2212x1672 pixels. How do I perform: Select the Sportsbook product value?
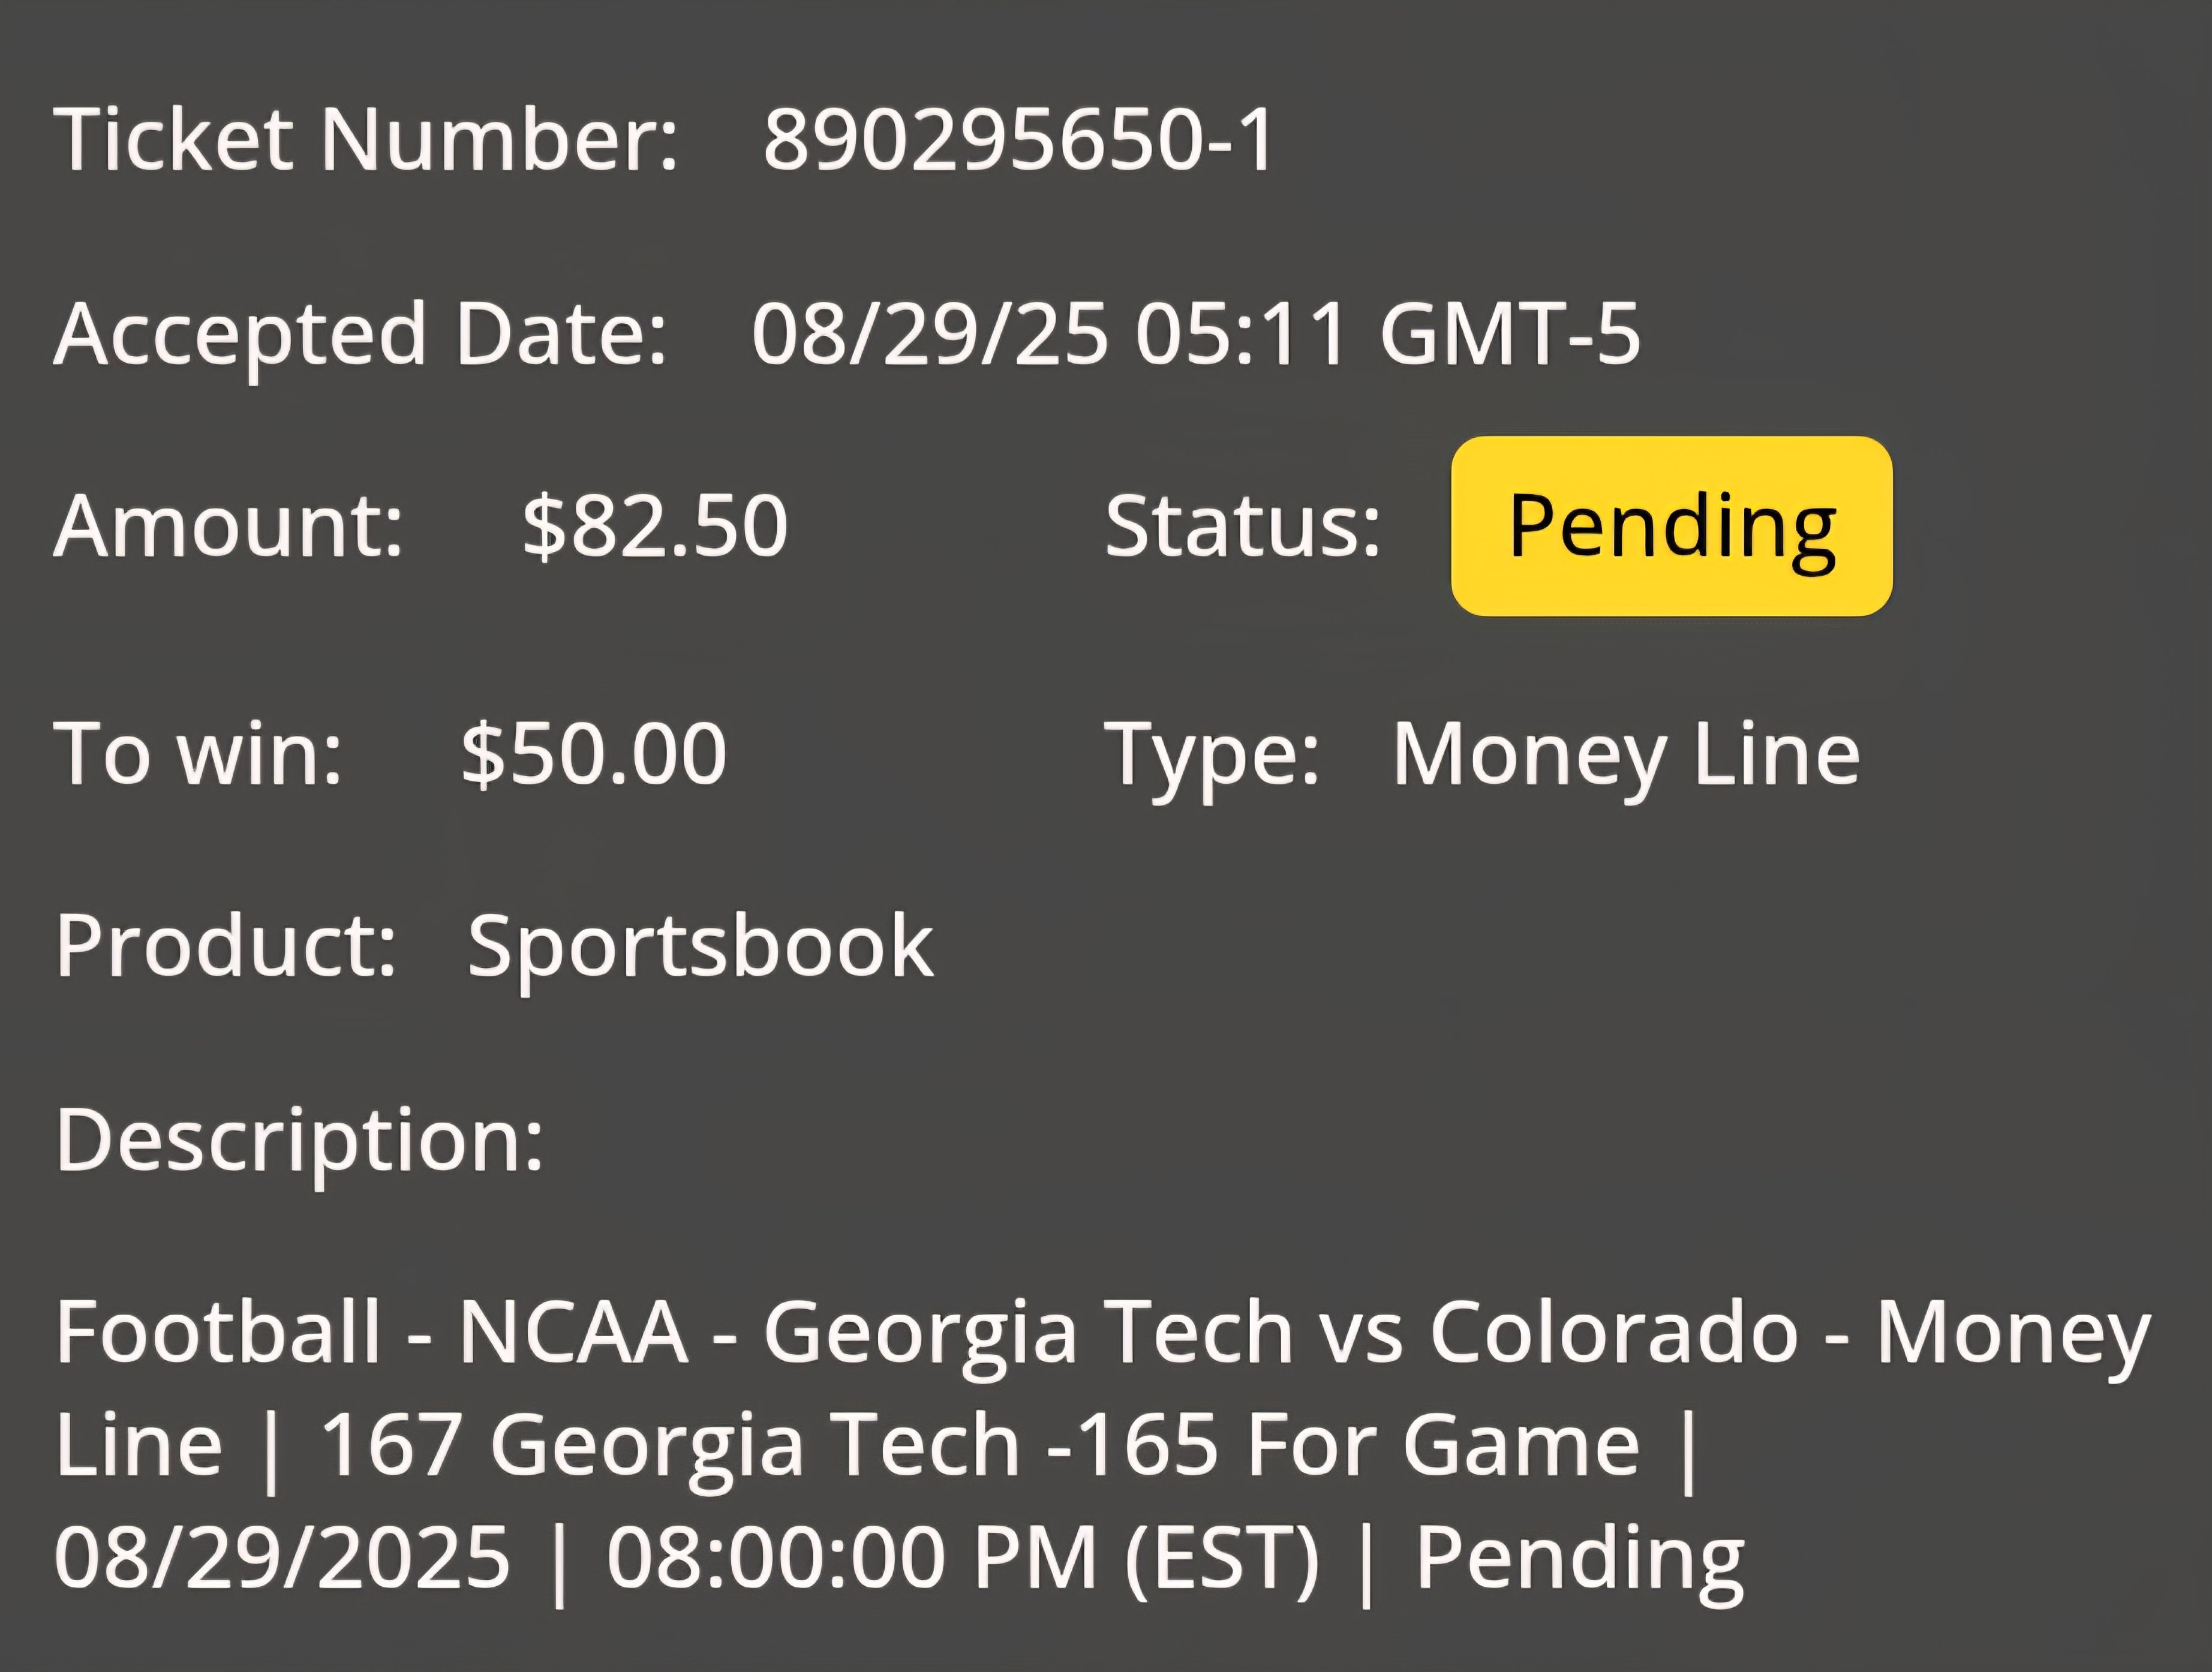click(x=701, y=947)
